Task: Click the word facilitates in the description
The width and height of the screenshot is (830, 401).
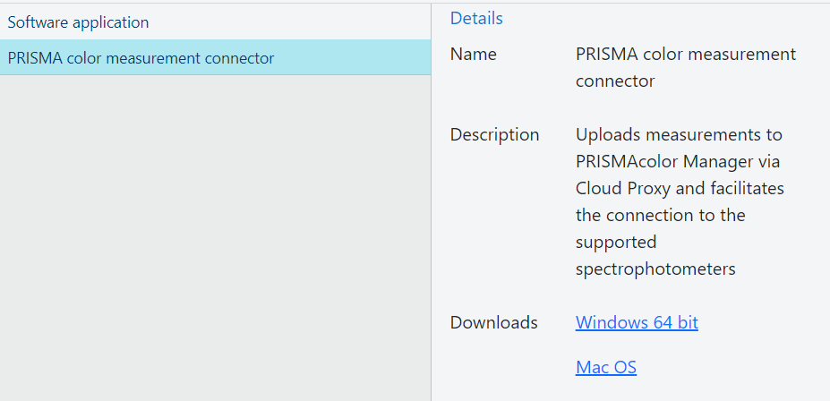Action: 746,188
